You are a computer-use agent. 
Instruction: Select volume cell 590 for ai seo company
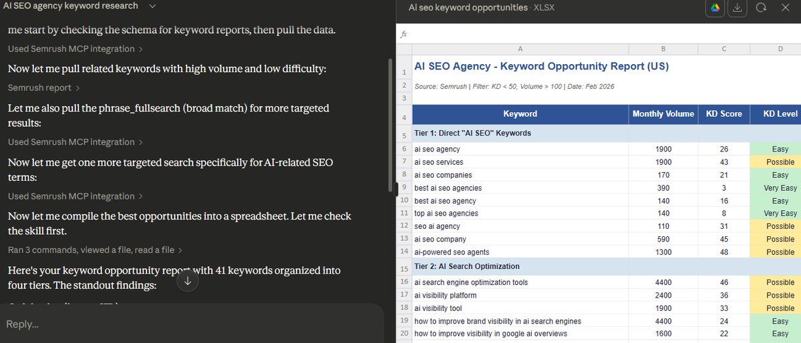663,240
